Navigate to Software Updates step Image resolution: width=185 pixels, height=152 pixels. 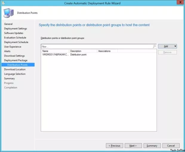pos(14,33)
